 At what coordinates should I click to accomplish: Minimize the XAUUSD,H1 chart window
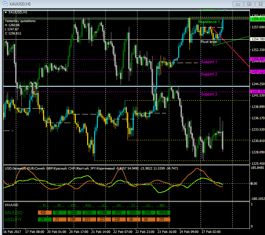pos(238,4)
